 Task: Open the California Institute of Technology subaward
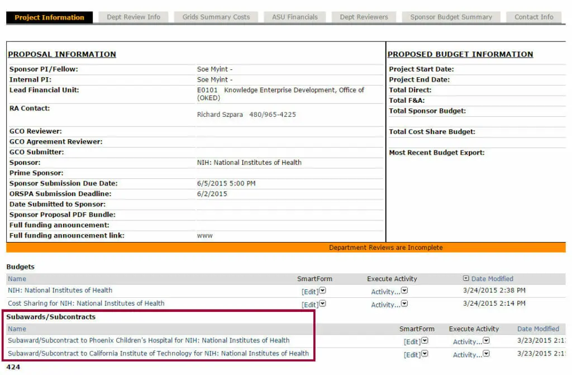click(158, 353)
